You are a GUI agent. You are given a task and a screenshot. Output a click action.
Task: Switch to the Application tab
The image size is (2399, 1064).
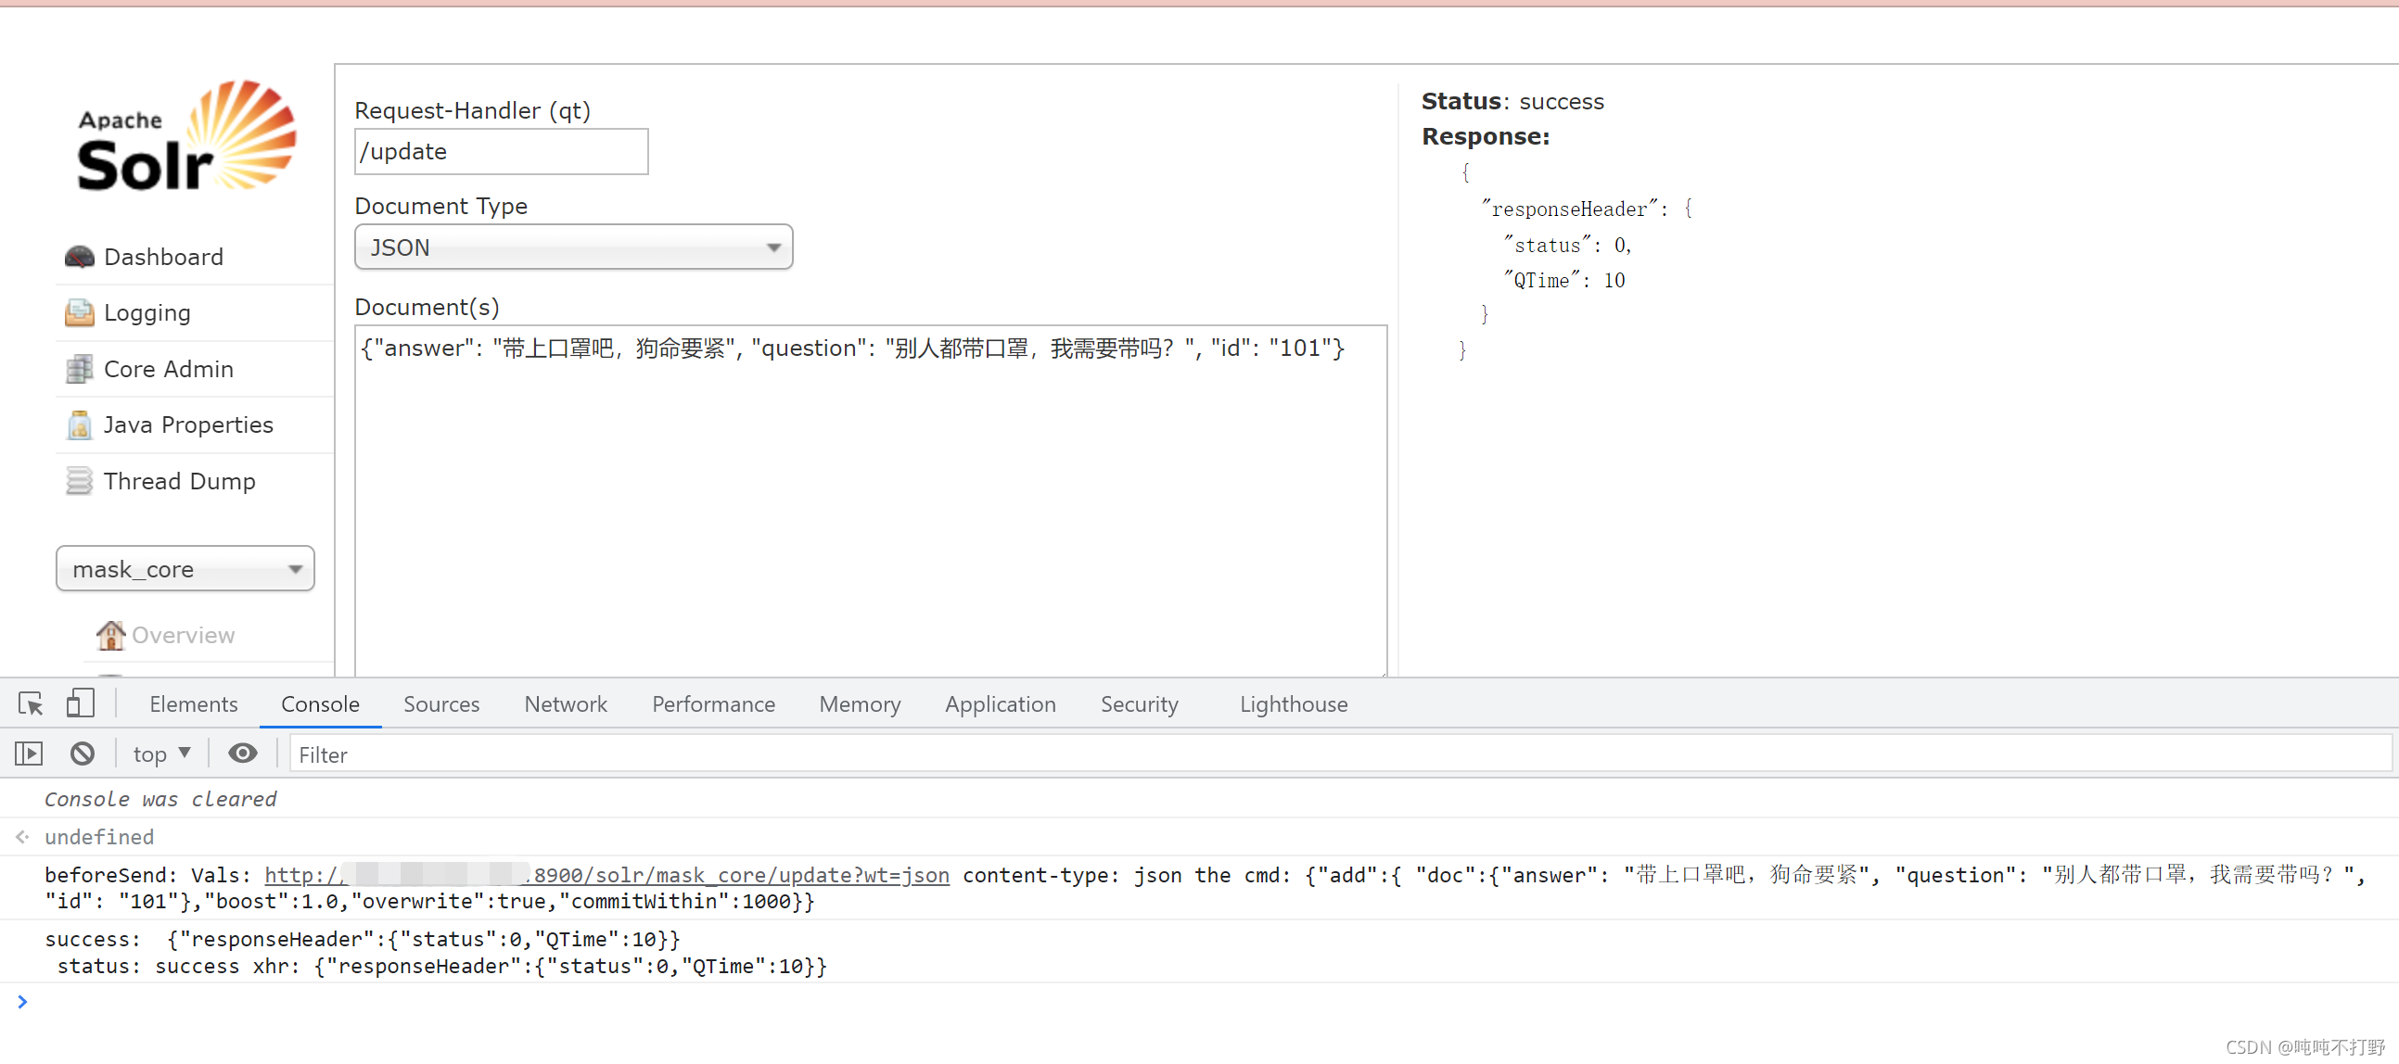(1001, 704)
